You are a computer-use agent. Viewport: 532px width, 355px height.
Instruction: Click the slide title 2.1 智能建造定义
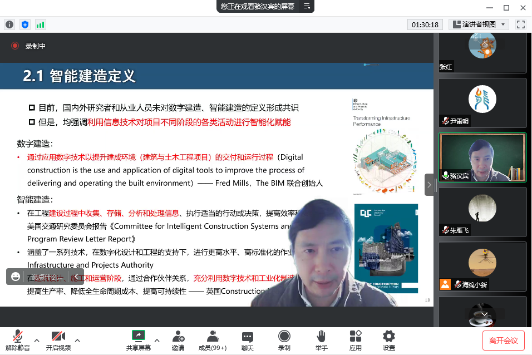click(x=79, y=76)
